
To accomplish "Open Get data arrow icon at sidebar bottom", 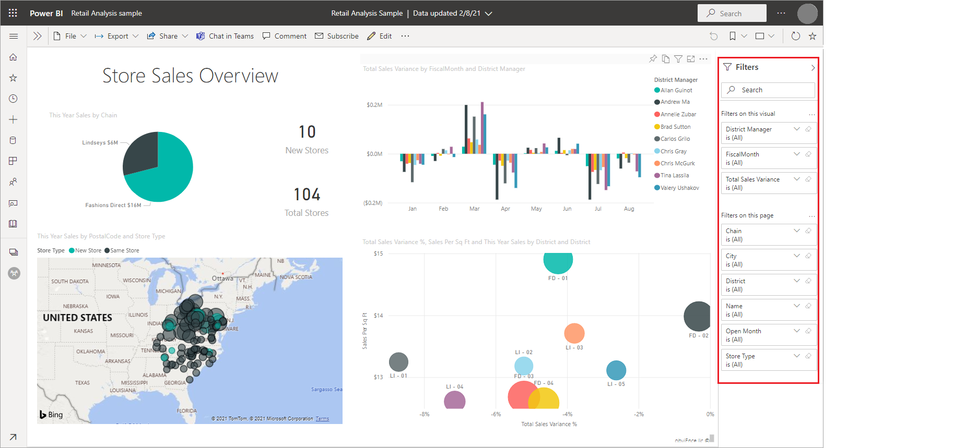I will 13,437.
